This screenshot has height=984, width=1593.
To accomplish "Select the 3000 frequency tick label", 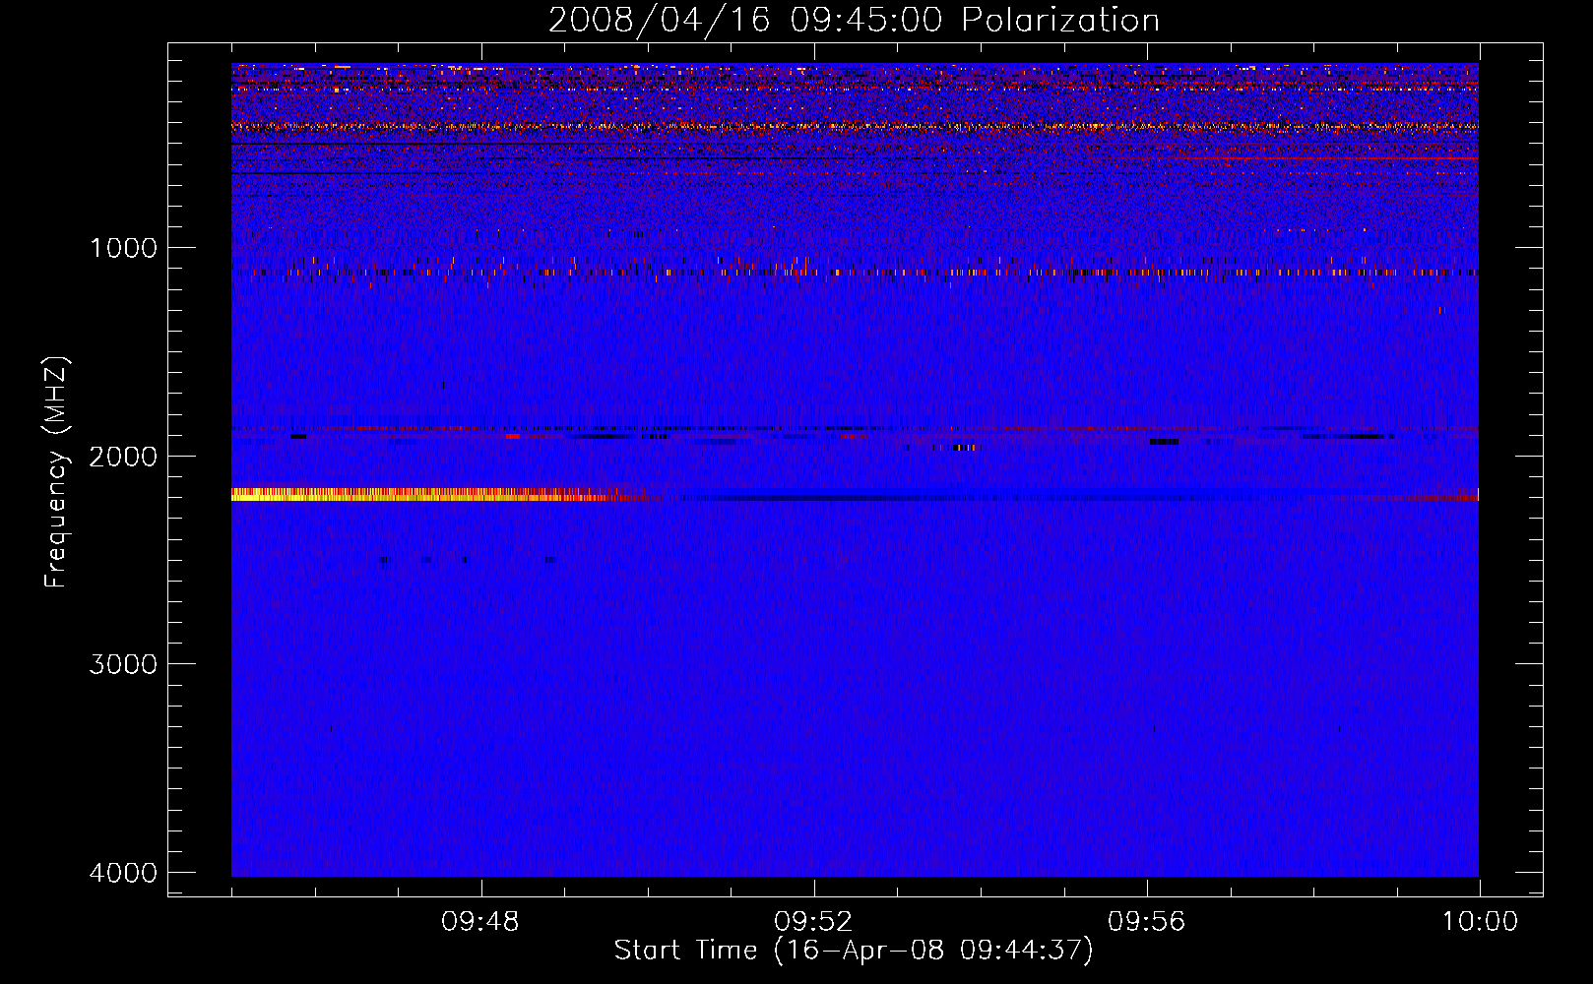I will [x=123, y=664].
